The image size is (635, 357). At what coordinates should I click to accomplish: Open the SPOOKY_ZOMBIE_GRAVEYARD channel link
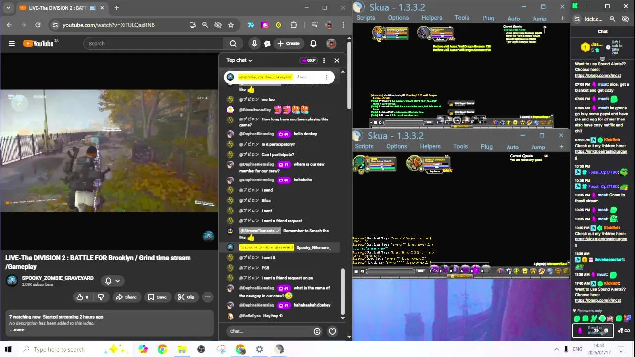58,278
